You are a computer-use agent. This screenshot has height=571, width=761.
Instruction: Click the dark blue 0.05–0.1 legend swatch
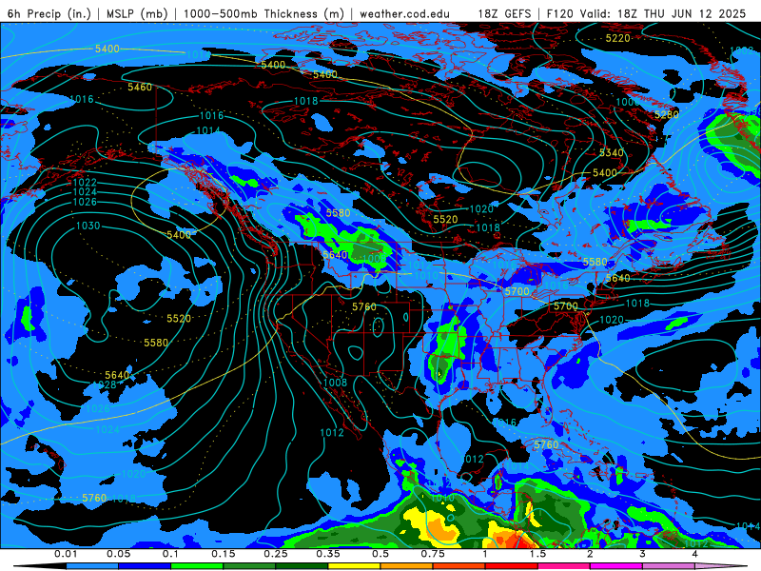point(145,566)
